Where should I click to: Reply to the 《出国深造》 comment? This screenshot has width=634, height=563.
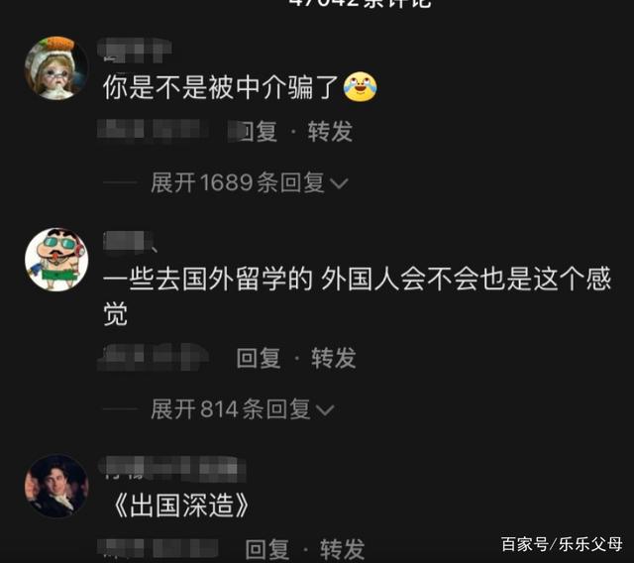pyautogui.click(x=267, y=549)
